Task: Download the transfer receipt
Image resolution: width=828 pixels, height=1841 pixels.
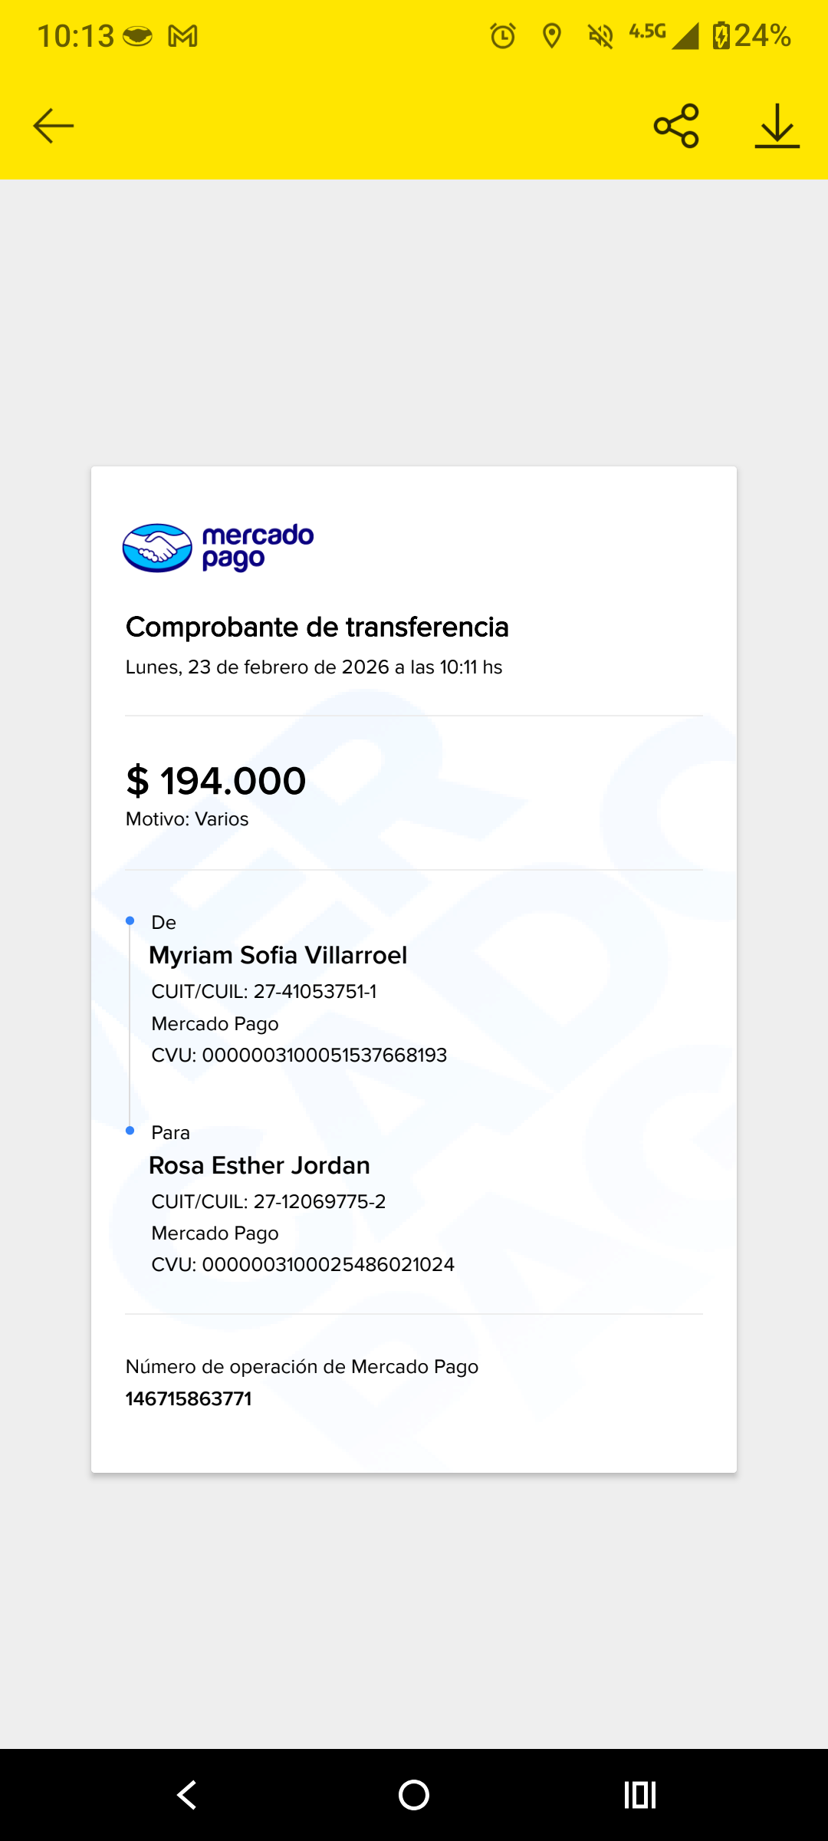Action: [x=777, y=126]
